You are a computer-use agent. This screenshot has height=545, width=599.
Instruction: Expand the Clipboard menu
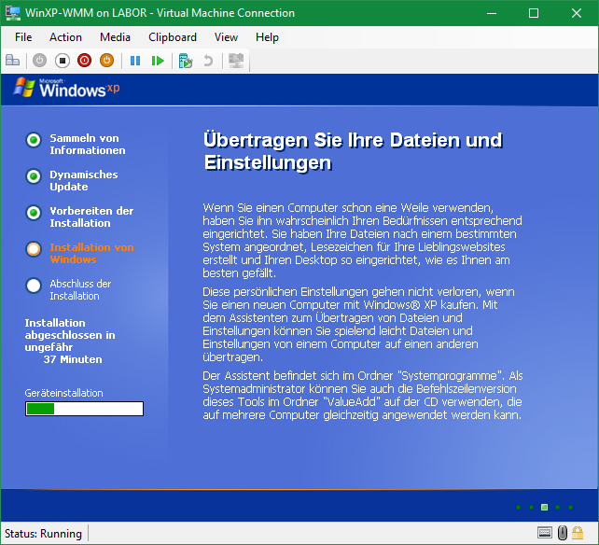click(x=173, y=37)
